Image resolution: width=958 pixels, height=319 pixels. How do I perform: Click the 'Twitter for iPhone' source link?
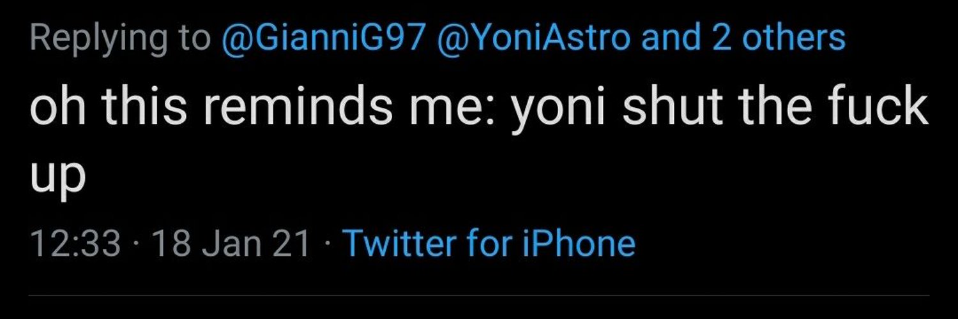pyautogui.click(x=489, y=244)
